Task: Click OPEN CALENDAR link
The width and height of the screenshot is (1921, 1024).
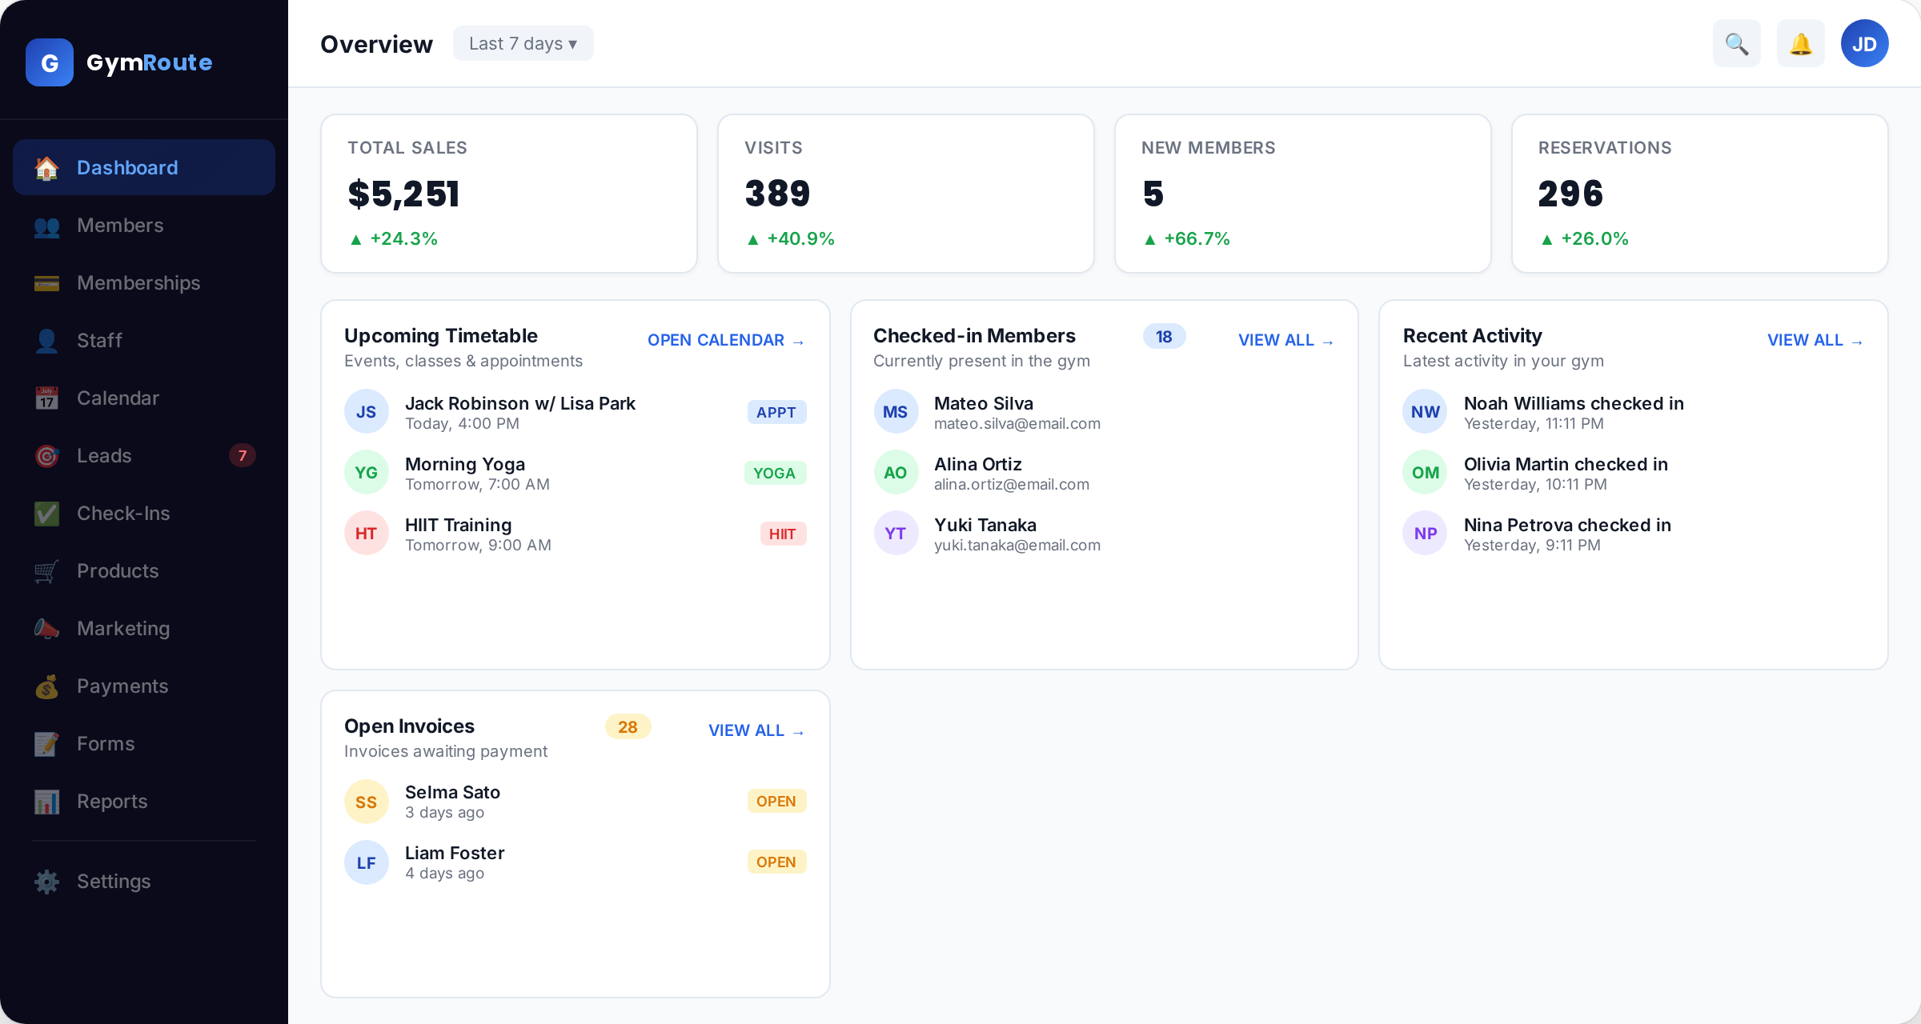Action: (x=726, y=340)
